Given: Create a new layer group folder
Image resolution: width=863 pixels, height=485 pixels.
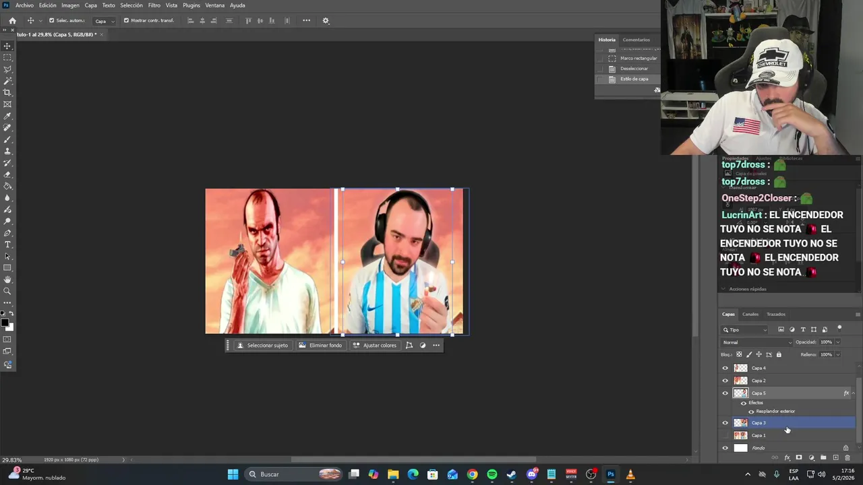Looking at the screenshot, I should (x=823, y=458).
